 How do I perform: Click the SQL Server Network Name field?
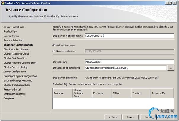click(x=130, y=36)
